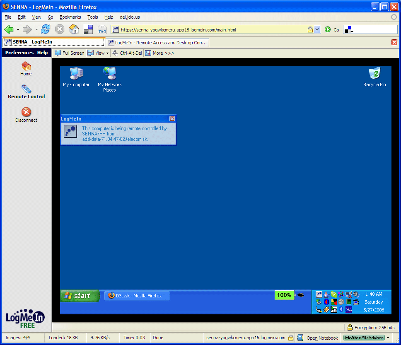Enter Full Screen mode
Image resolution: width=401 pixels, height=345 pixels.
click(x=70, y=53)
